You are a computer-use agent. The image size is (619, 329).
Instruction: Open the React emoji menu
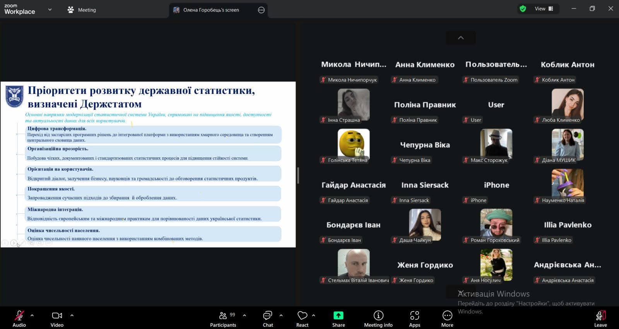[302, 319]
